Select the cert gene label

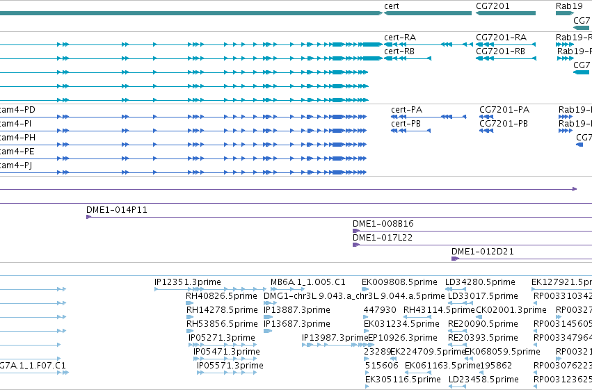point(392,6)
